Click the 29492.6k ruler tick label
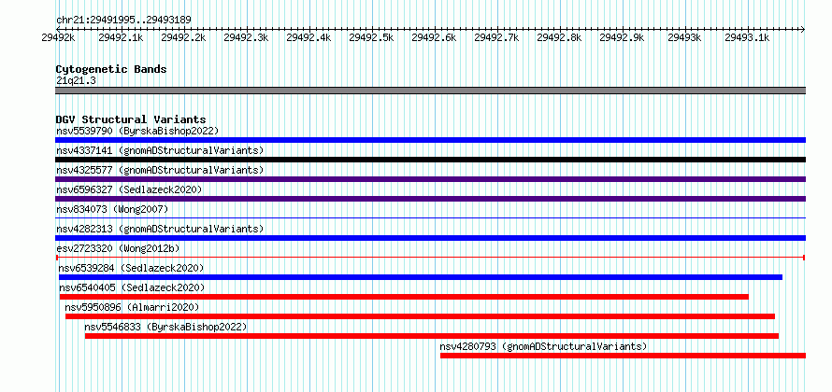 [x=434, y=37]
